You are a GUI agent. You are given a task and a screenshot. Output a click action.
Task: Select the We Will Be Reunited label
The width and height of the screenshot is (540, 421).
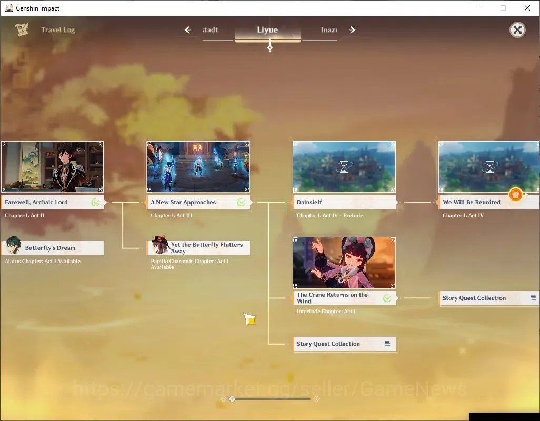pos(489,203)
